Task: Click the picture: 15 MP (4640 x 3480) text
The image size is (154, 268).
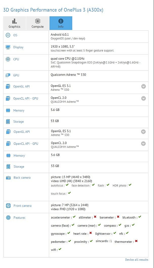Action: (71, 177)
